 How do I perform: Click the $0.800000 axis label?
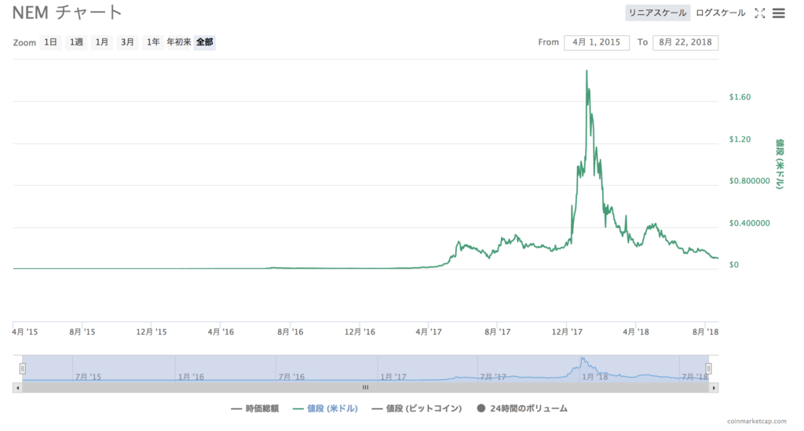tap(750, 181)
